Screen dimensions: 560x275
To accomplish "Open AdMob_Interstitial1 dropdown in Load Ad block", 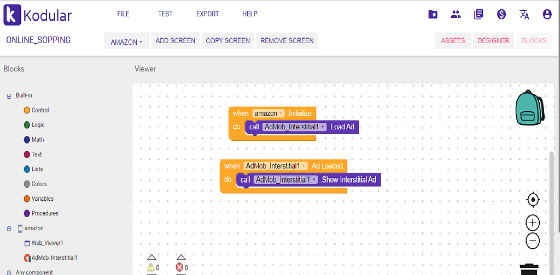I will 295,127.
